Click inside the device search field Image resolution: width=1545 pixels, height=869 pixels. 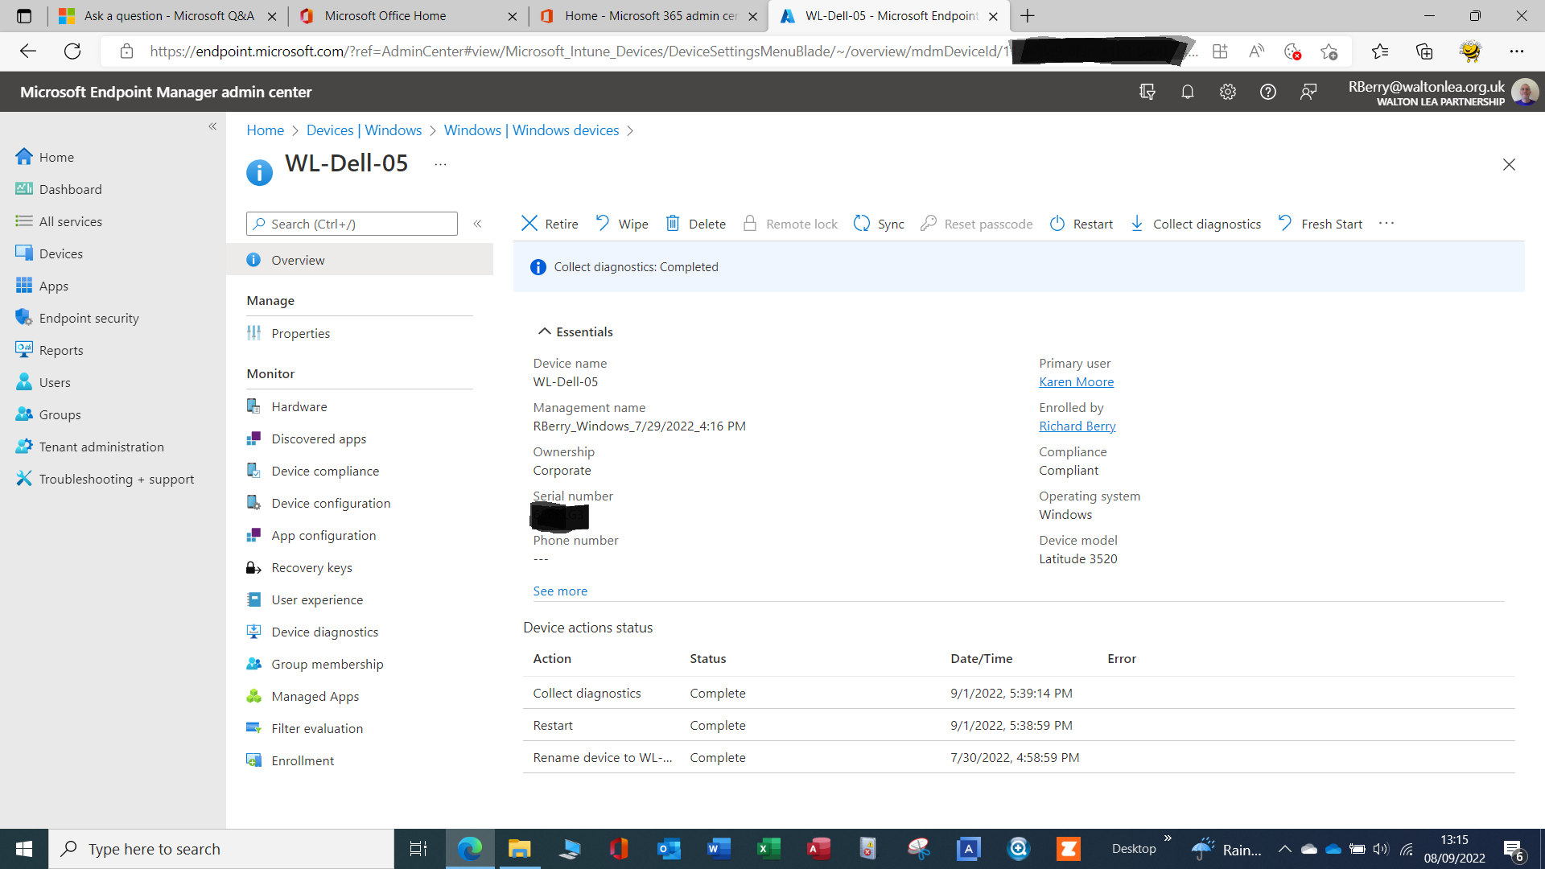(352, 224)
